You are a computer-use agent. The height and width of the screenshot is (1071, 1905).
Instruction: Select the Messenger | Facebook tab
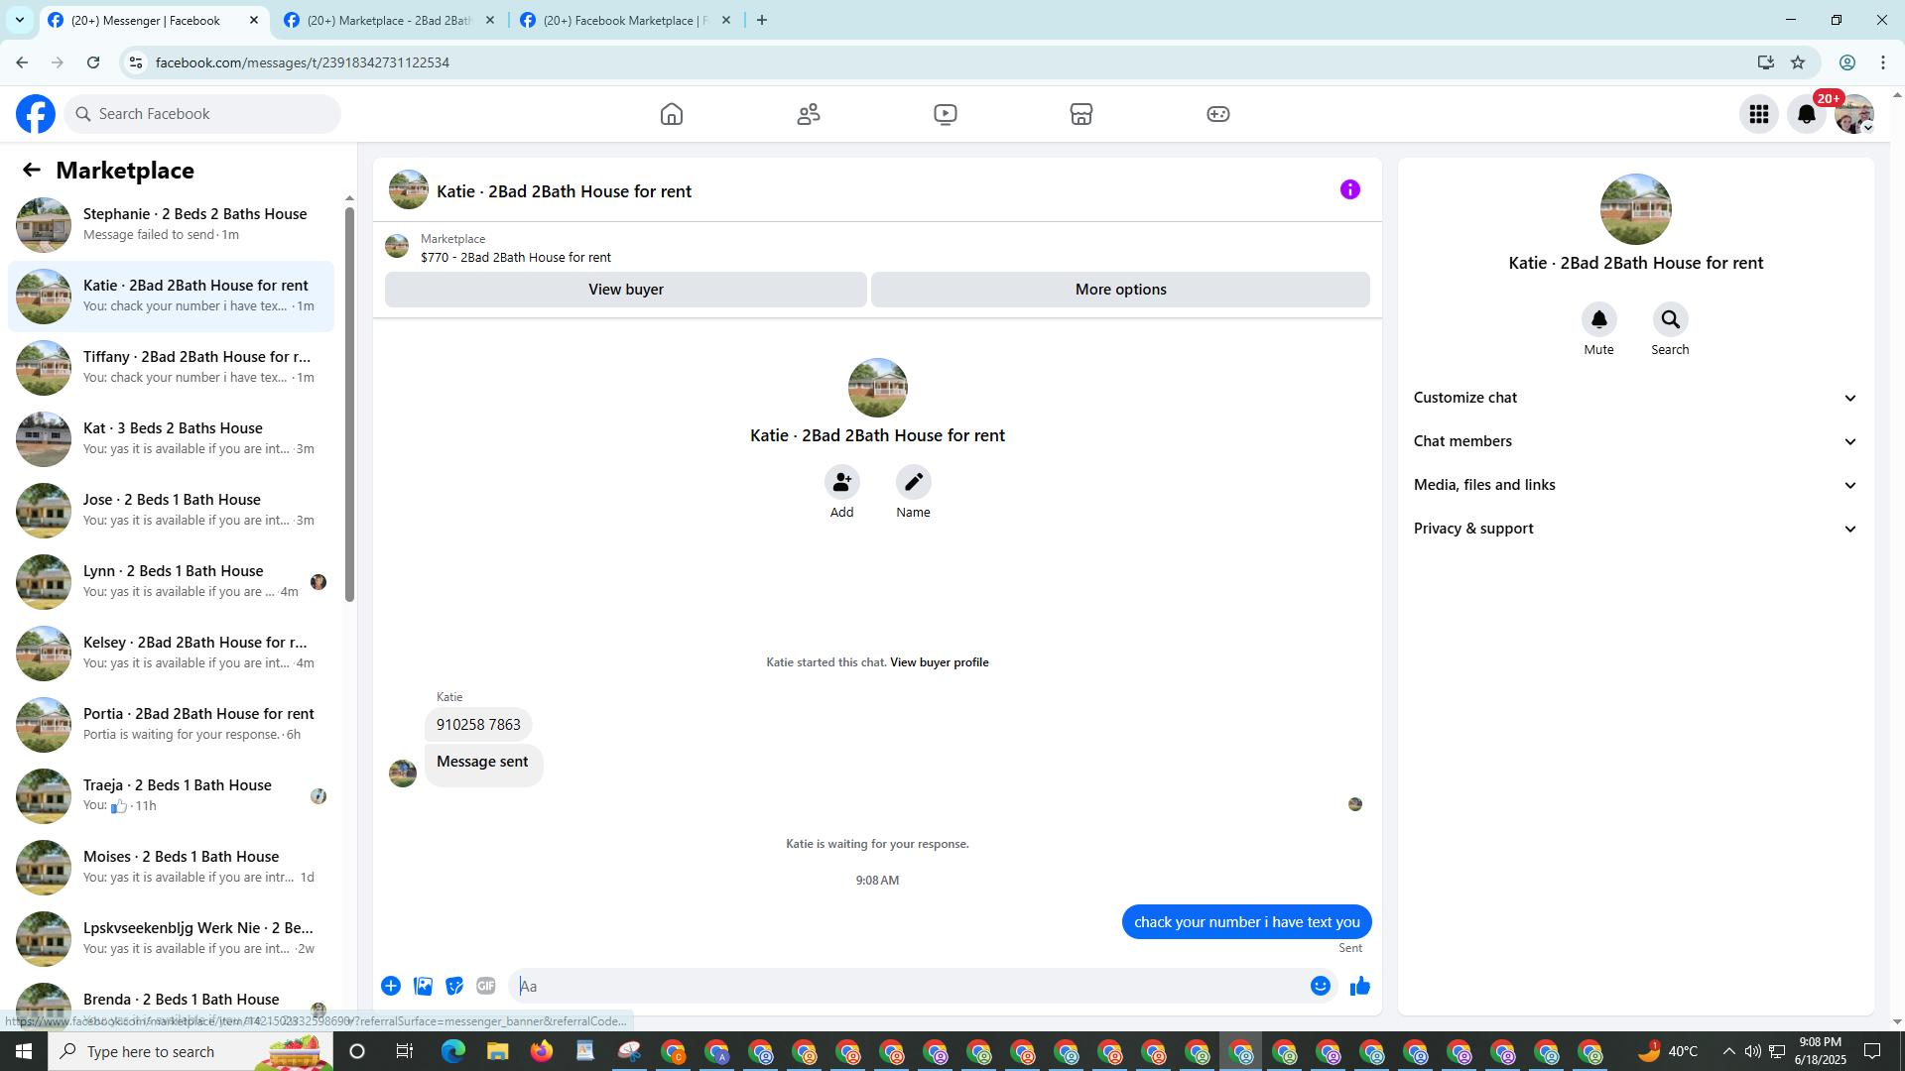[153, 20]
